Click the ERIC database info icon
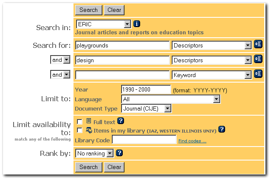 [137, 24]
